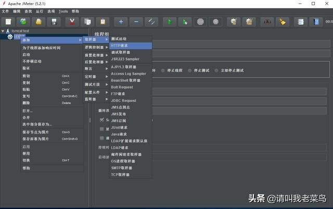The height and width of the screenshot is (209, 333).
Task: Click the 循环次 loop count input field
Action: (239, 111)
